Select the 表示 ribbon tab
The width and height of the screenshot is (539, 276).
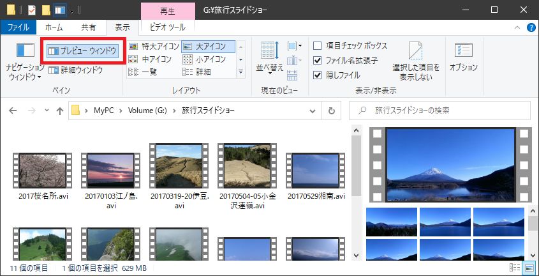(x=122, y=27)
